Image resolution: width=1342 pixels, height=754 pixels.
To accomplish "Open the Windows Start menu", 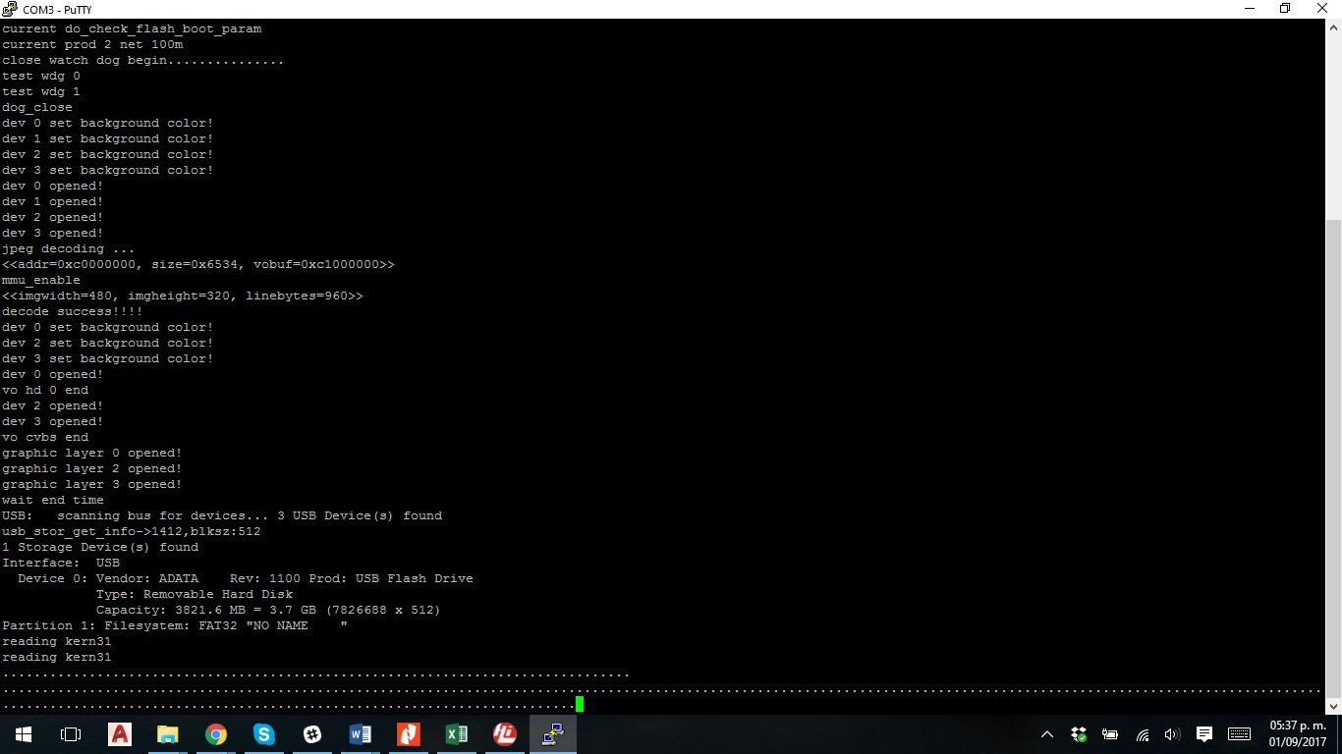I will (x=24, y=734).
